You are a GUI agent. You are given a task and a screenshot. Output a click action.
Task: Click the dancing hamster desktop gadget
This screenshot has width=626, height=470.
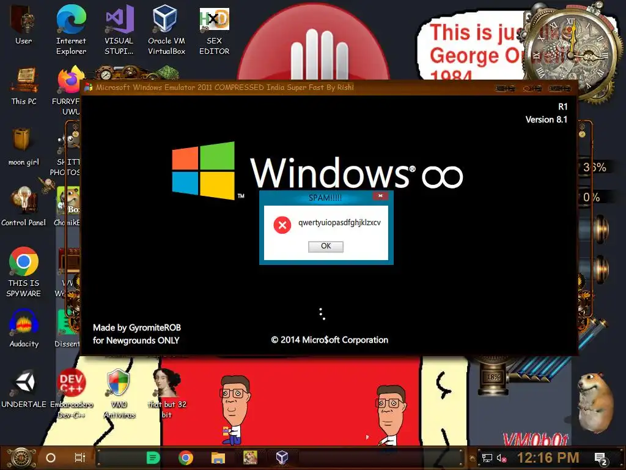coord(595,404)
